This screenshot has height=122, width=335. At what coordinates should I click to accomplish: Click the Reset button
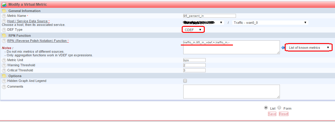point(284,114)
